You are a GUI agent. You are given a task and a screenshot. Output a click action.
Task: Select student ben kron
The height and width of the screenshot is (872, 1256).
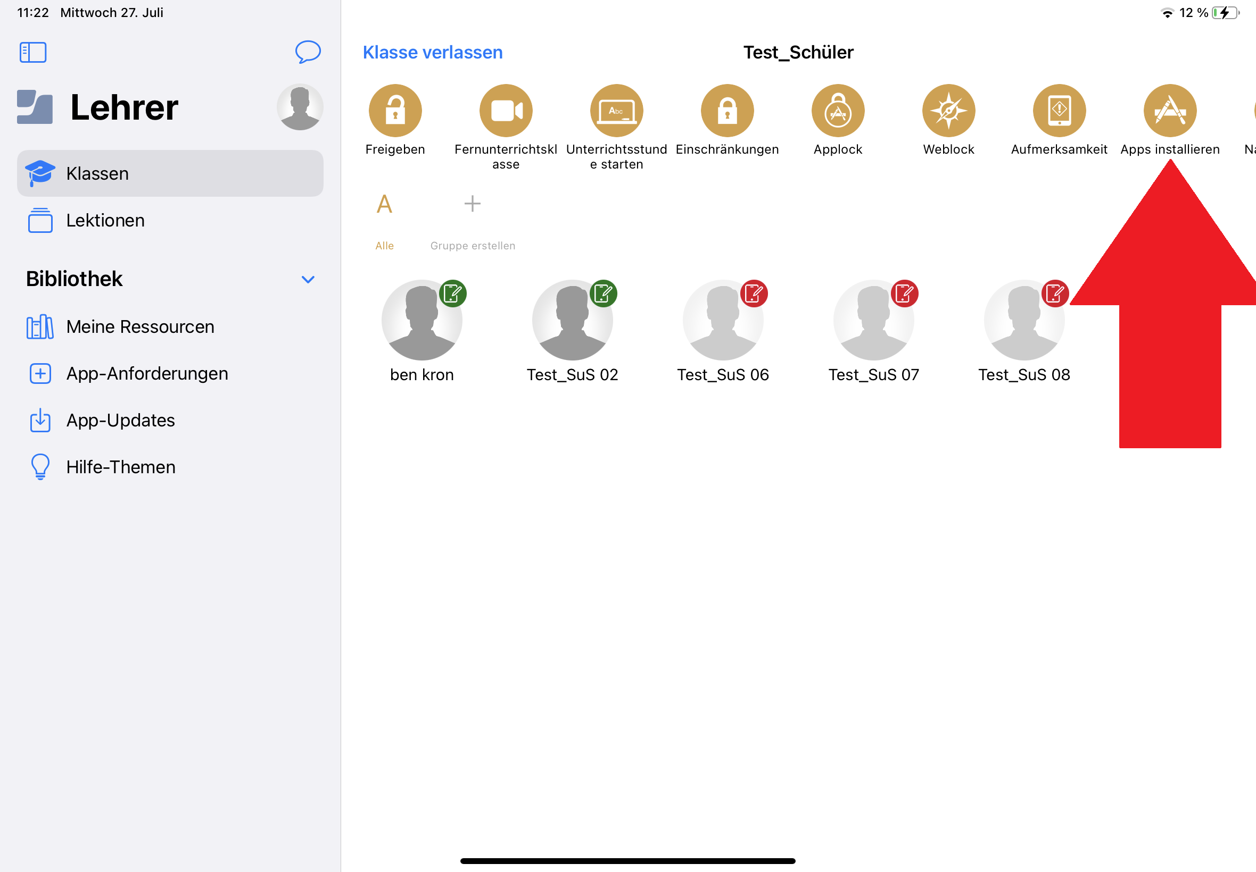click(422, 332)
